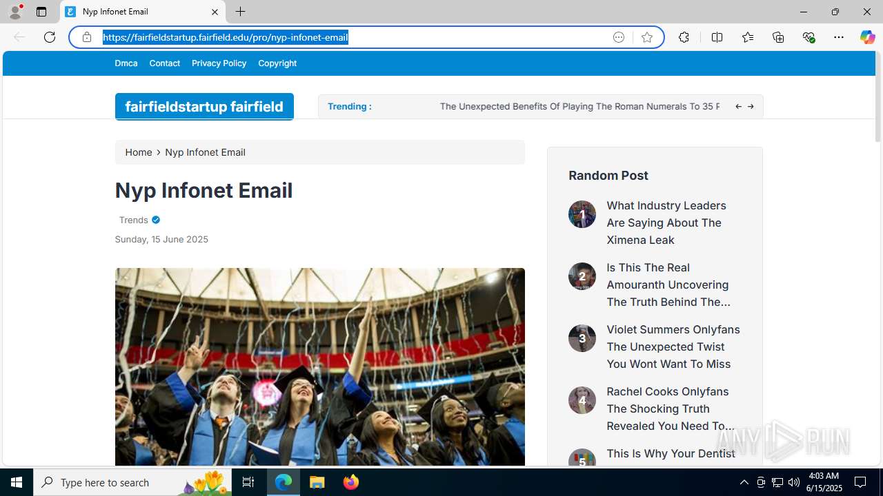
Task: Open the Privacy Policy link
Action: coord(219,63)
